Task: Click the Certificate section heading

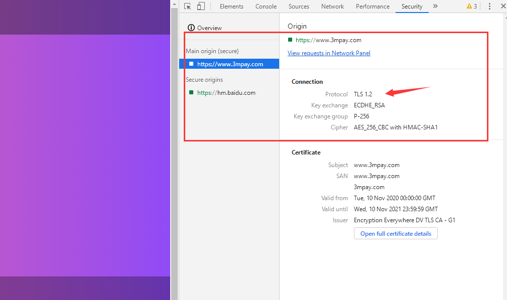Action: (306, 153)
